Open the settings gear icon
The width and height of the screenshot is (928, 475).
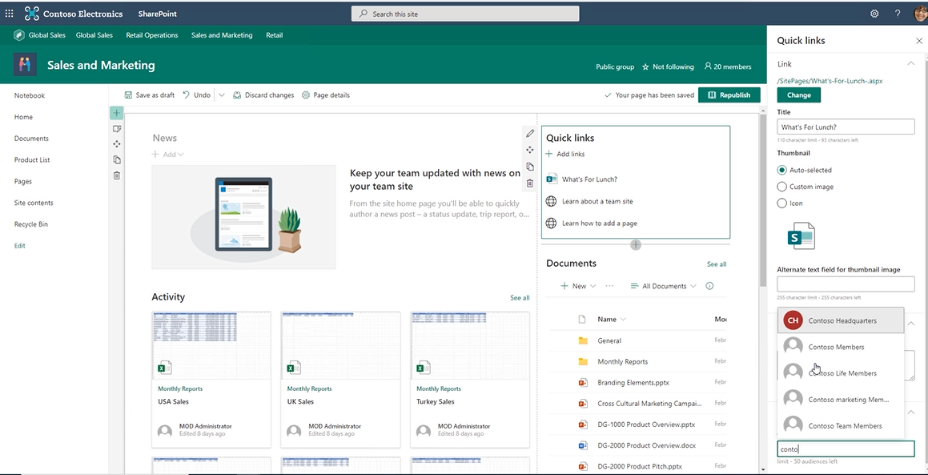874,14
